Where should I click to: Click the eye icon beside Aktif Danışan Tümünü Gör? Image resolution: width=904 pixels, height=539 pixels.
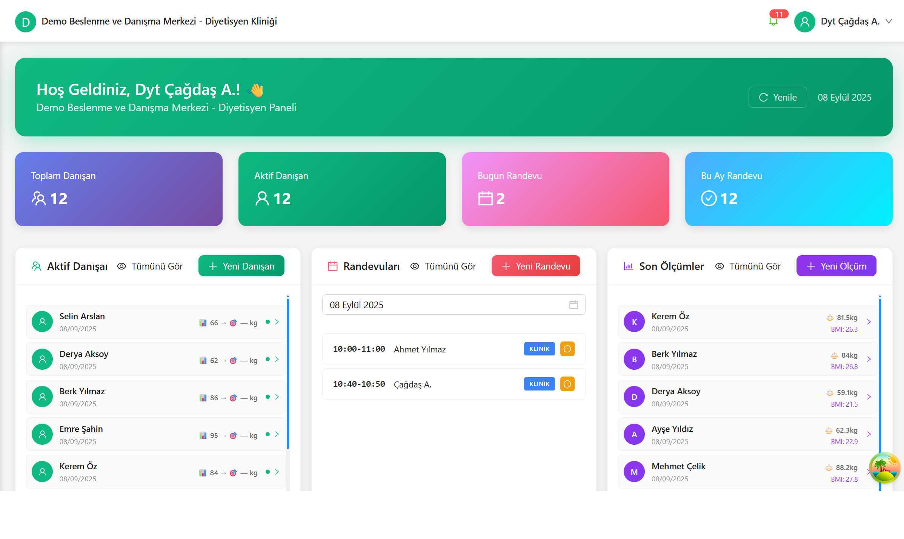121,266
